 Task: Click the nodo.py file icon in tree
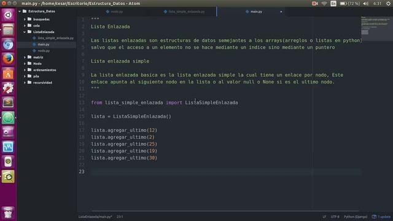tap(34, 50)
